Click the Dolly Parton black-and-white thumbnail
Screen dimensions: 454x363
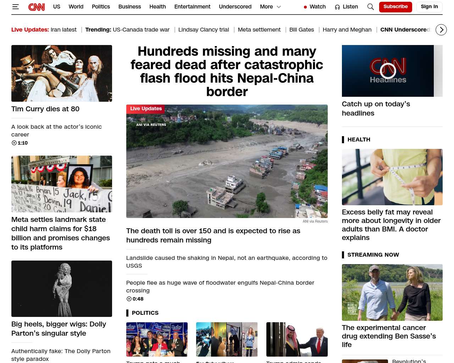pyautogui.click(x=62, y=289)
